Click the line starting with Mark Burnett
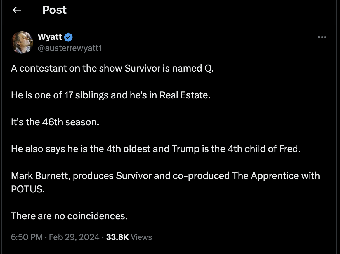 pyautogui.click(x=165, y=176)
